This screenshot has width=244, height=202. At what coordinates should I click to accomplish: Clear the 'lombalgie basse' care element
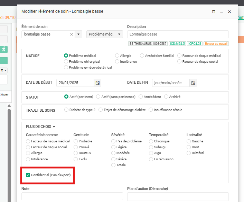coord(72,34)
